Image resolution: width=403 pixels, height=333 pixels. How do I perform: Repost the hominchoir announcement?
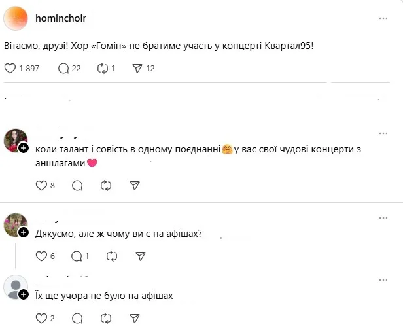102,68
